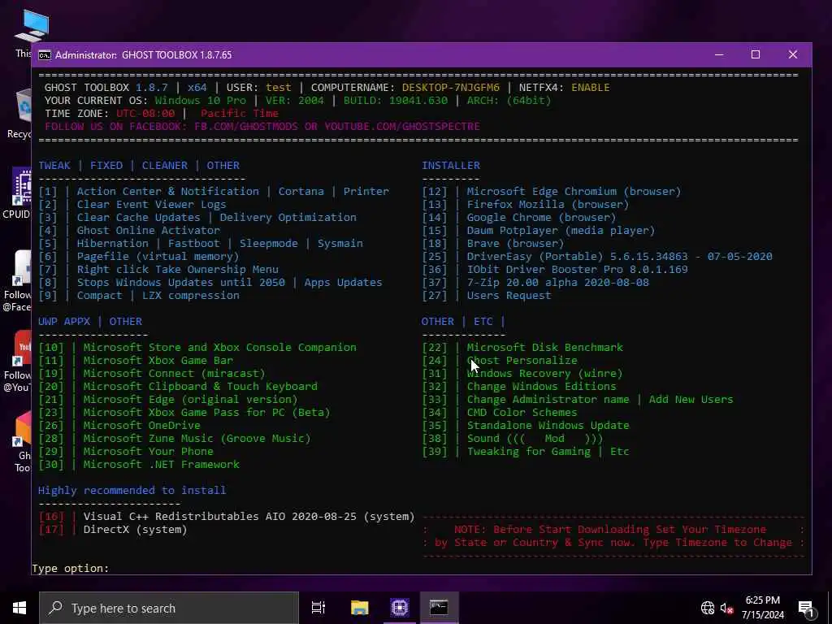Click 'Firefox Mozilla (browser)' entry
Image resolution: width=832 pixels, height=624 pixels.
click(x=548, y=204)
